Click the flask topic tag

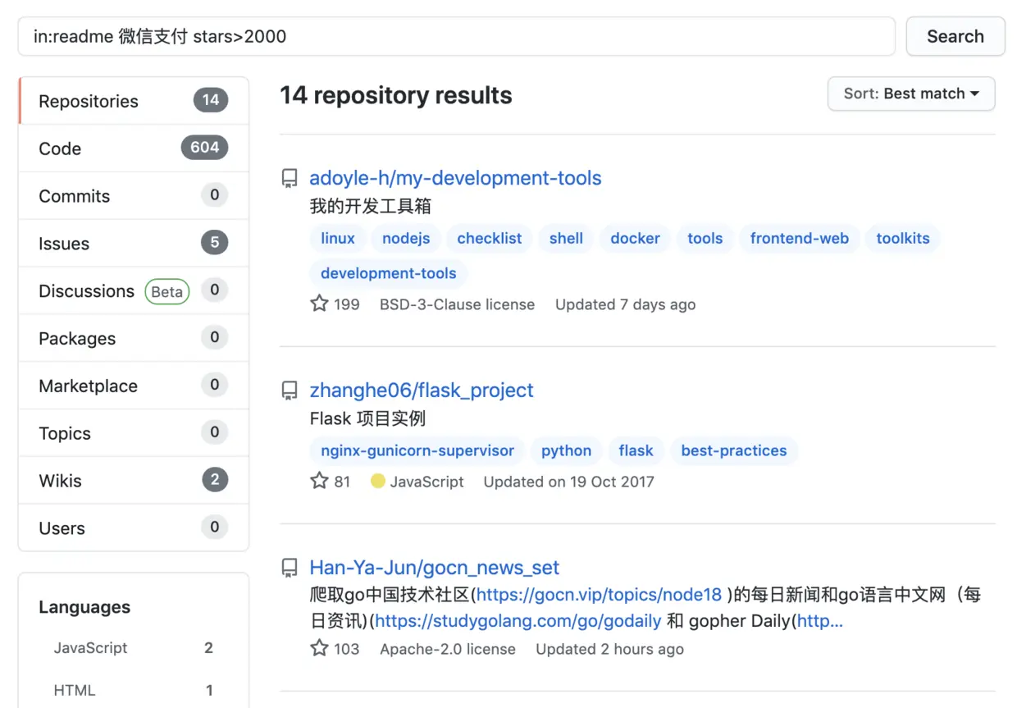point(636,451)
